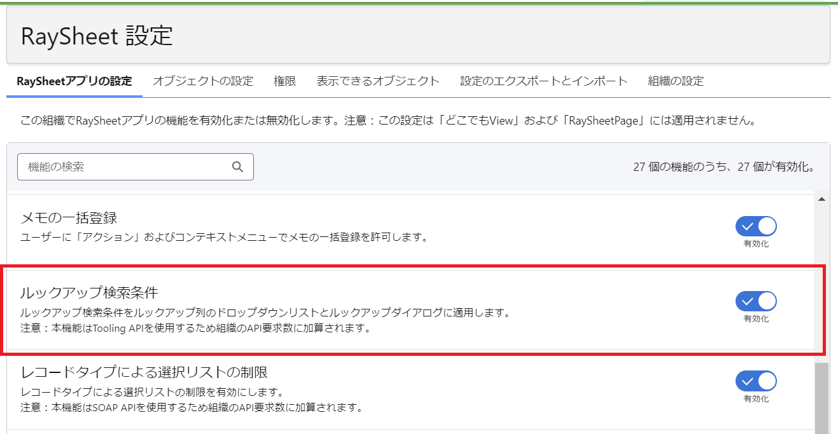838x434 pixels.
Task: Focus the 機能の検索 search field
Action: [136, 167]
